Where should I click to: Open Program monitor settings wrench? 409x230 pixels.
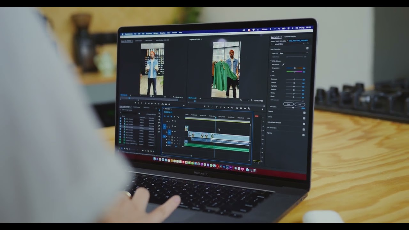[251, 100]
